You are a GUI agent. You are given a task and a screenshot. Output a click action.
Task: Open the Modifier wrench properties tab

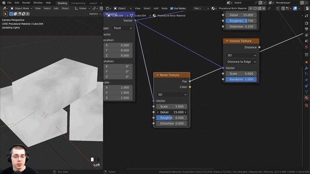[x=307, y=68]
